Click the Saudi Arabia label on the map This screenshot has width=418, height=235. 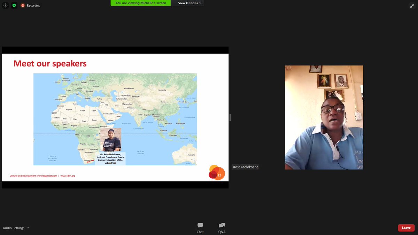point(108,113)
